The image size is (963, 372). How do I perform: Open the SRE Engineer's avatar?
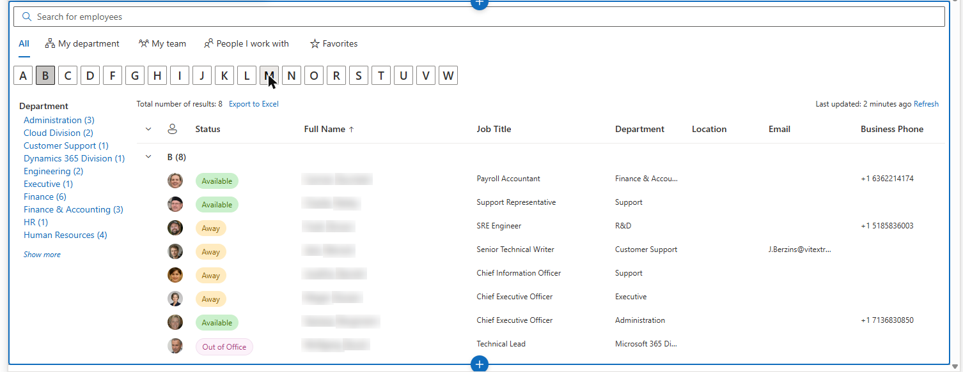click(x=175, y=228)
